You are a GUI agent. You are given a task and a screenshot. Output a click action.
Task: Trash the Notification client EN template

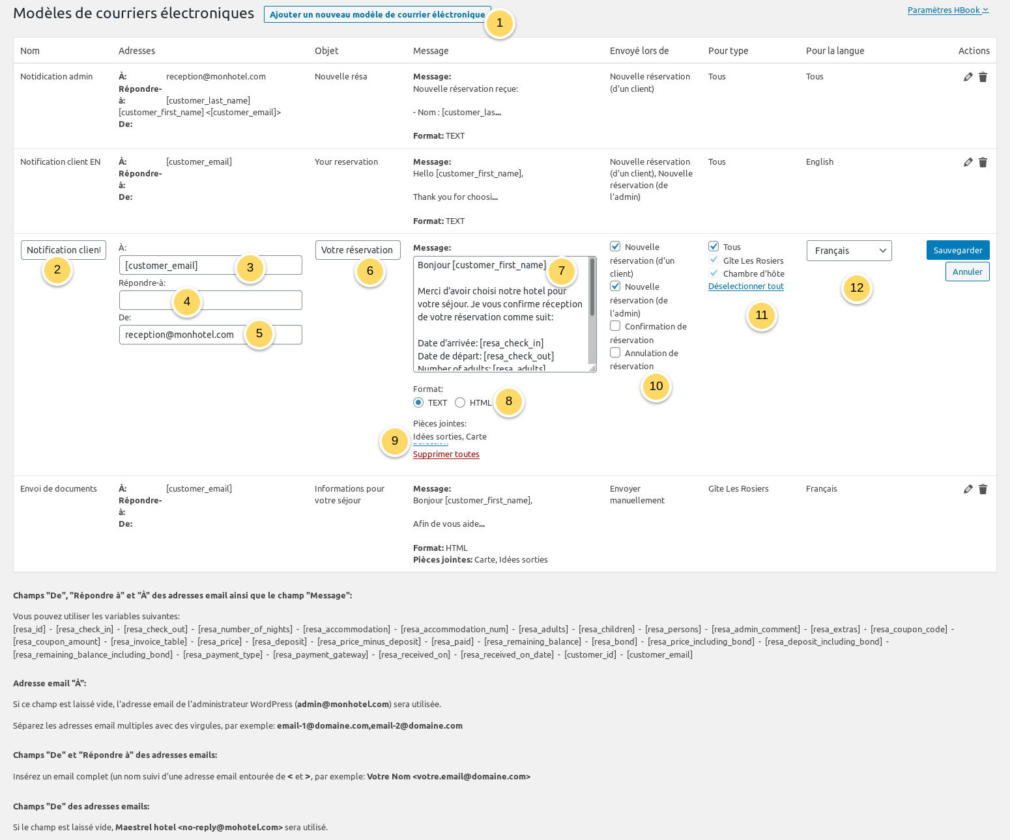[983, 162]
